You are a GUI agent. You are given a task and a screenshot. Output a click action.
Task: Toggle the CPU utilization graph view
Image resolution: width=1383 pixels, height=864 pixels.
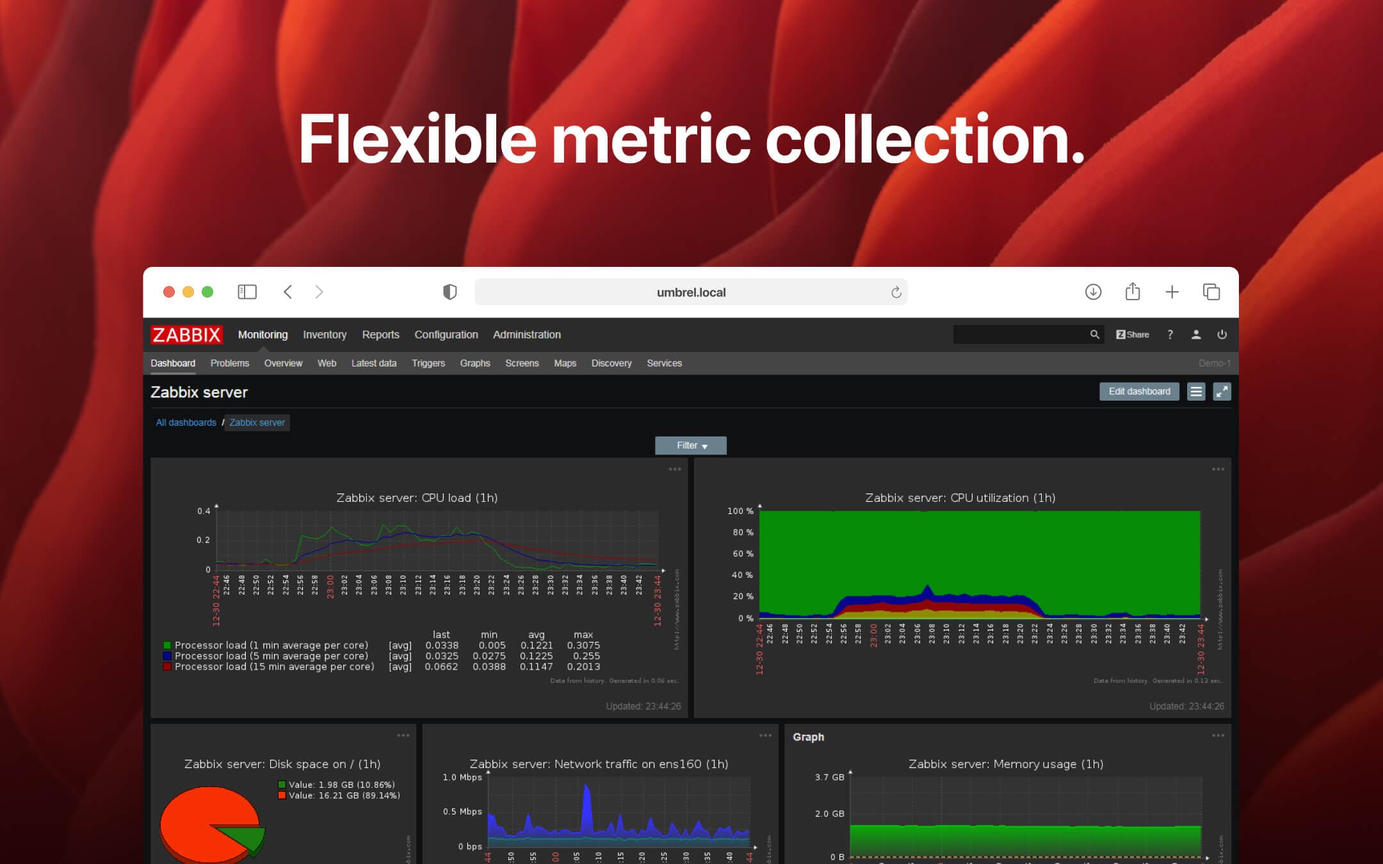(1218, 468)
